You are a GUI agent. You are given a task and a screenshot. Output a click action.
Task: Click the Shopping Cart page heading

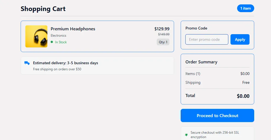[43, 9]
